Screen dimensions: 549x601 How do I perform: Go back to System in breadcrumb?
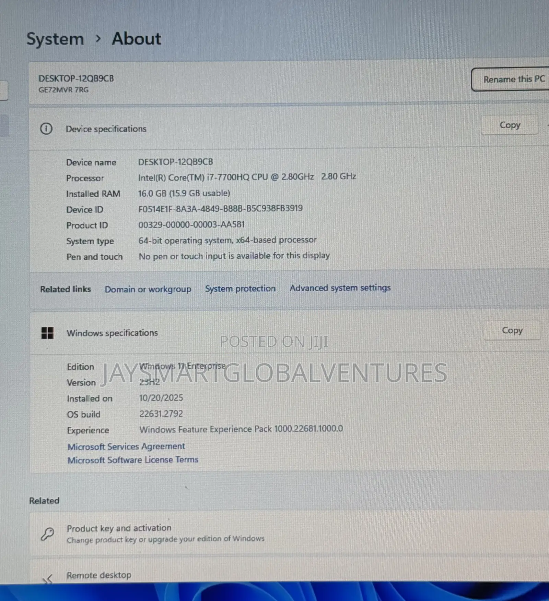tap(55, 39)
